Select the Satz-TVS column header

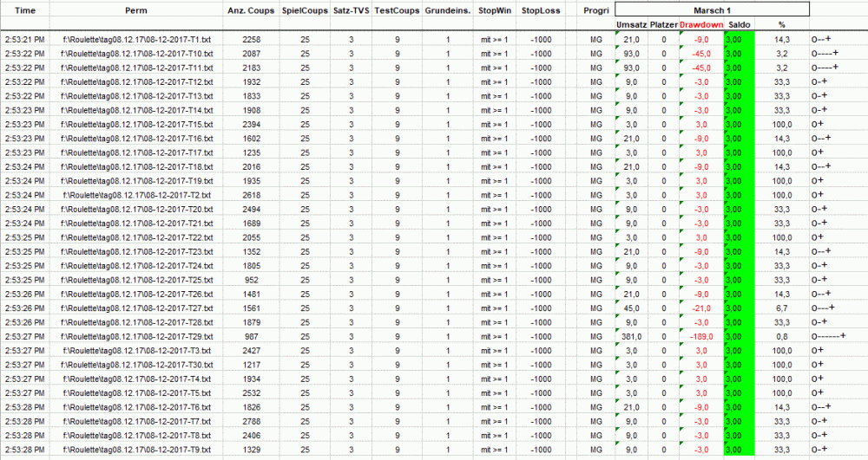pos(351,10)
